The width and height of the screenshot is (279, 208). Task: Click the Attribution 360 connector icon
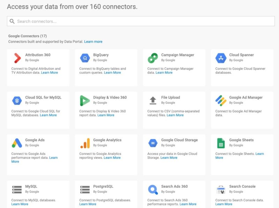17,58
